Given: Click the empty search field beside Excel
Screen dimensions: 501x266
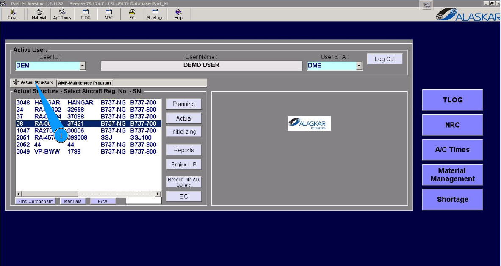Looking at the screenshot, I should tap(144, 201).
